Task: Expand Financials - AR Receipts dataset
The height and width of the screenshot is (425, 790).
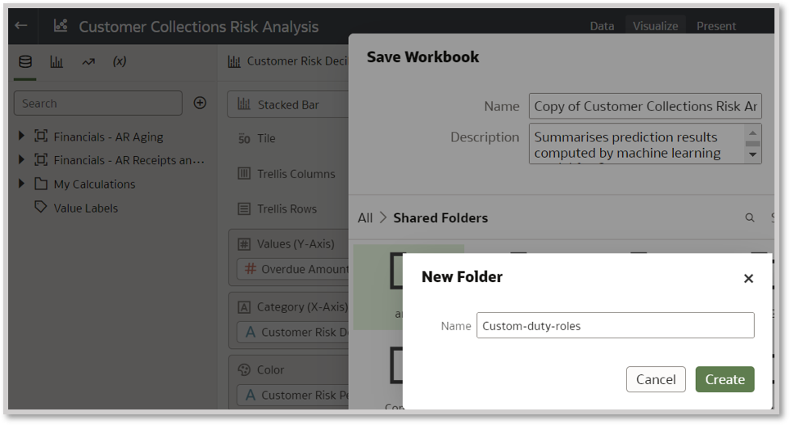Action: (x=21, y=160)
